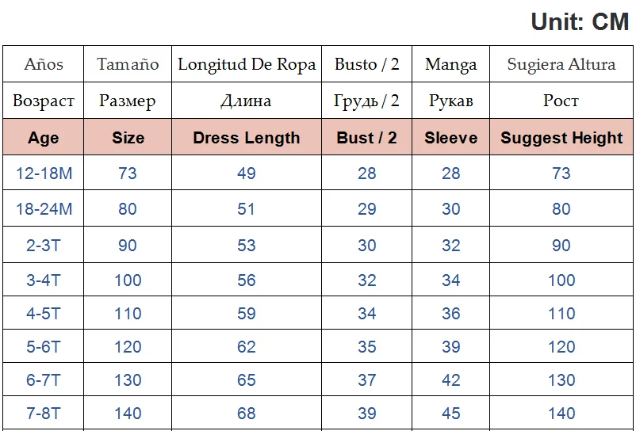
Task: Click the 'Dress Length' column header
Action: click(247, 138)
